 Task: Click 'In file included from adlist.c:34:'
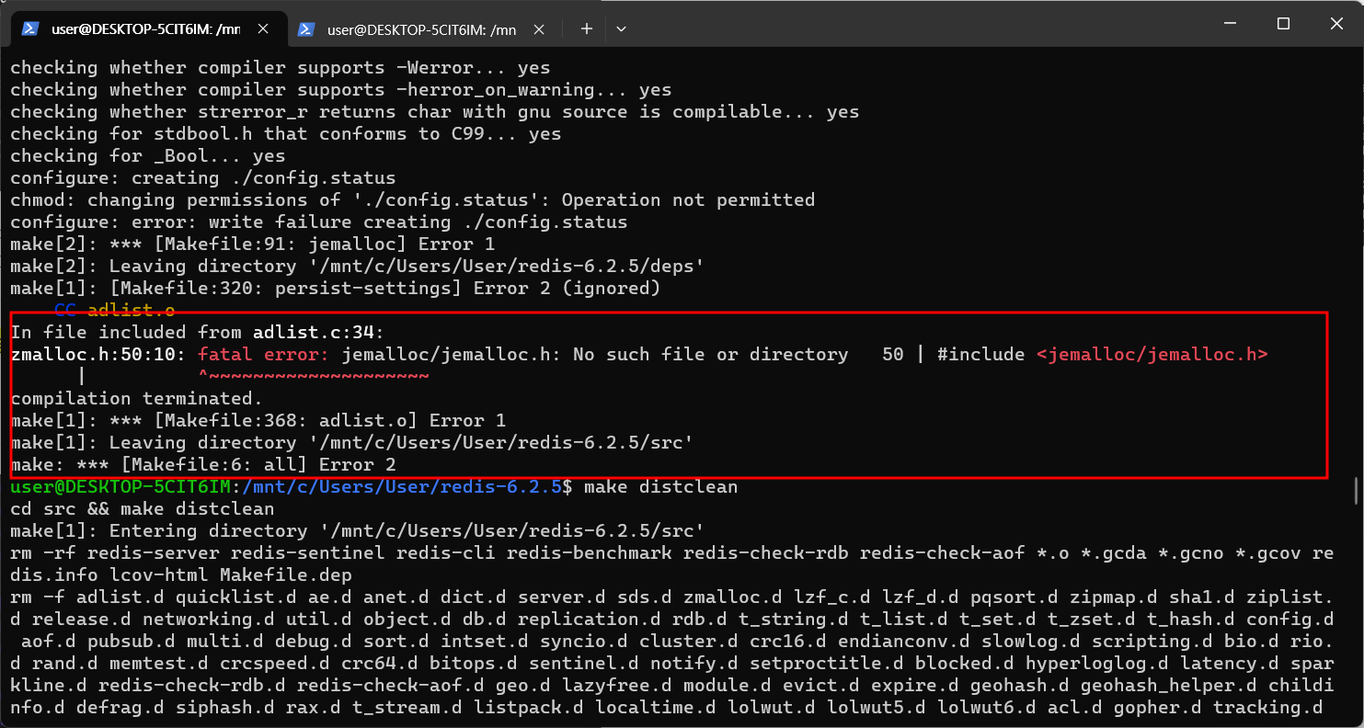(198, 332)
